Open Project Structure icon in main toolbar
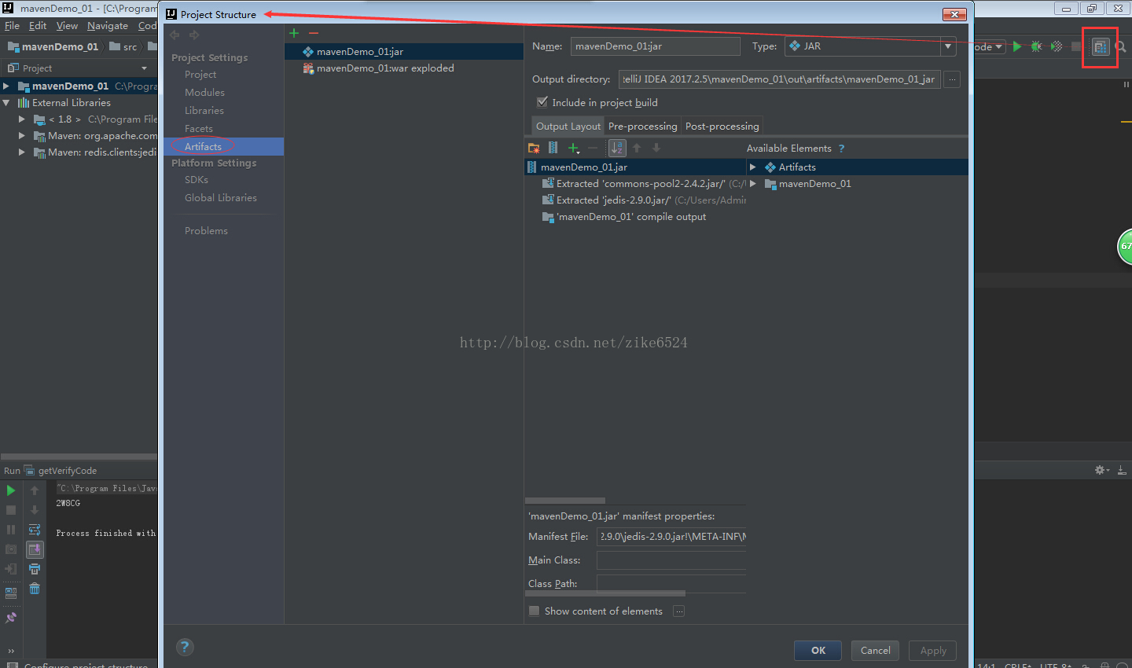Screen dimensions: 1132x668 tap(1101, 47)
